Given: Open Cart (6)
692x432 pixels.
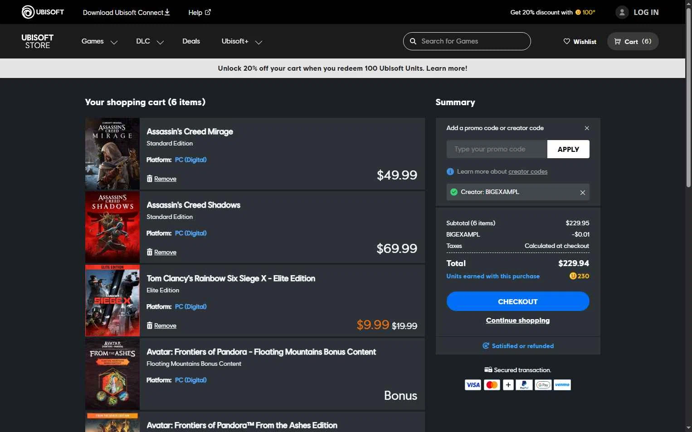Looking at the screenshot, I should tap(633, 41).
